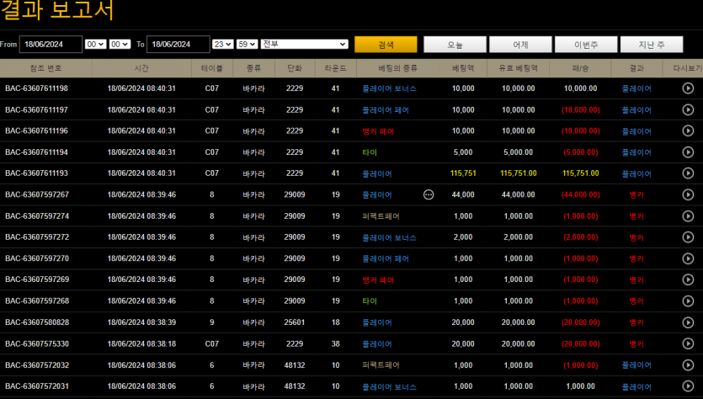
Task: Open the From minute dropdown
Action: 120,45
